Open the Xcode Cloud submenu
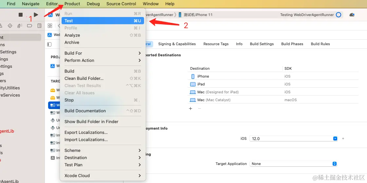Viewport: 367px width, 183px height. 103,176
